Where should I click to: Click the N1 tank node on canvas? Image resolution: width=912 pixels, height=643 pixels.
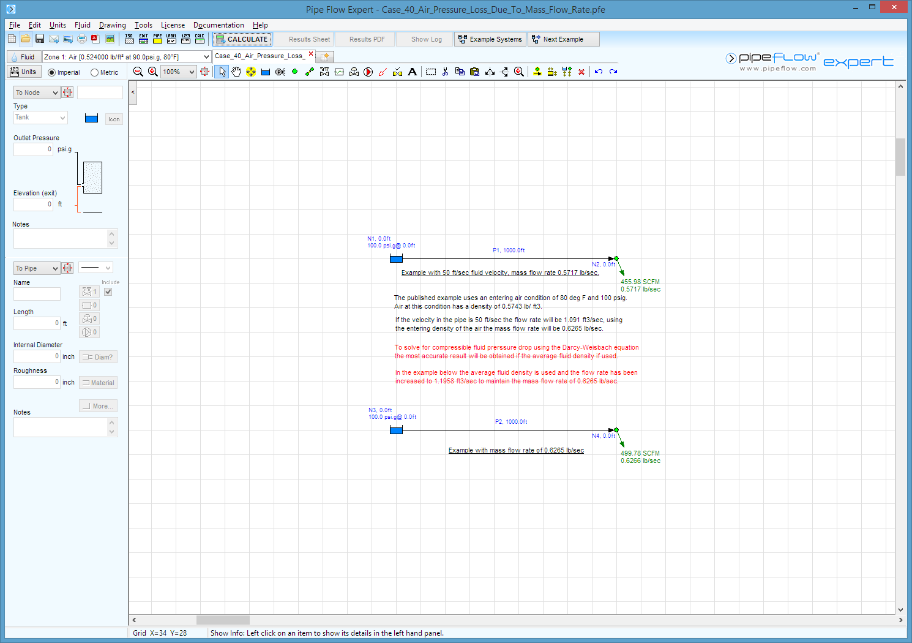coord(396,258)
